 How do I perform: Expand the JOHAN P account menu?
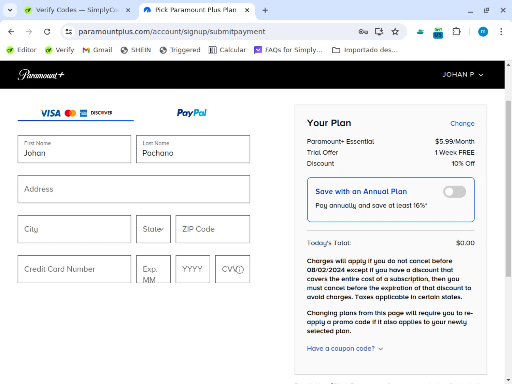[x=463, y=75]
